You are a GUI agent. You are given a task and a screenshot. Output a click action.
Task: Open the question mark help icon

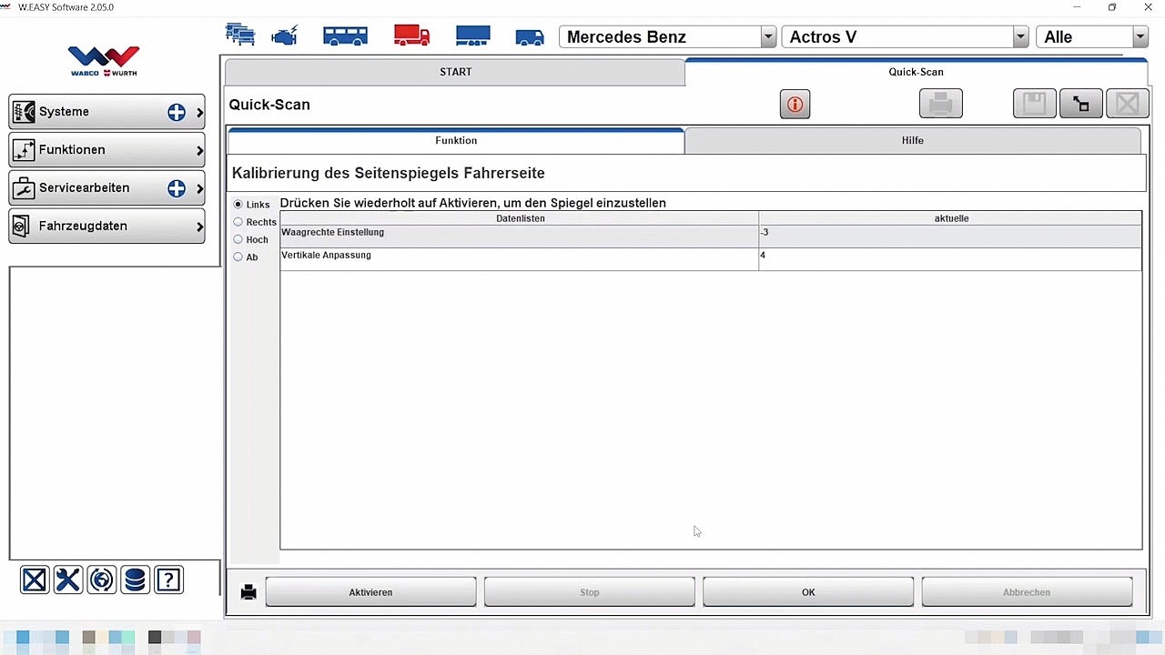[x=168, y=579]
